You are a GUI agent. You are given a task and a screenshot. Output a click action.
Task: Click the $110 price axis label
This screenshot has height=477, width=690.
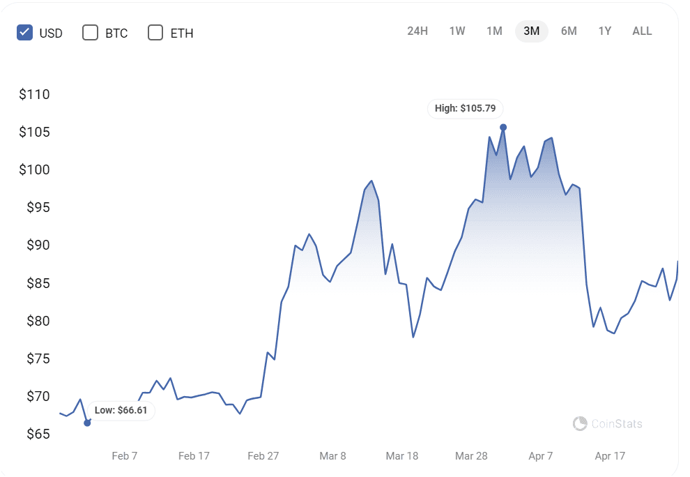34,94
